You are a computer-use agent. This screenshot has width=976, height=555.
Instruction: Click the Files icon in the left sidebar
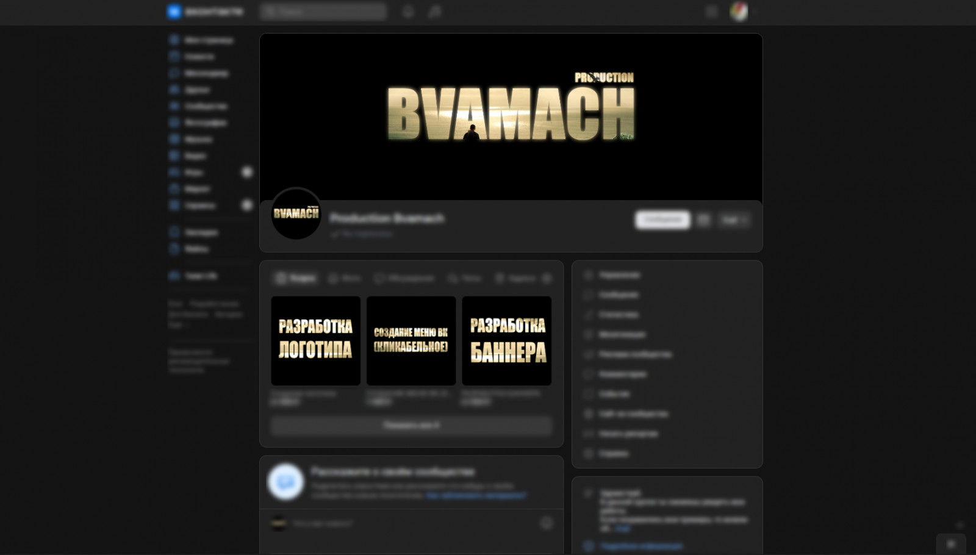tap(174, 248)
